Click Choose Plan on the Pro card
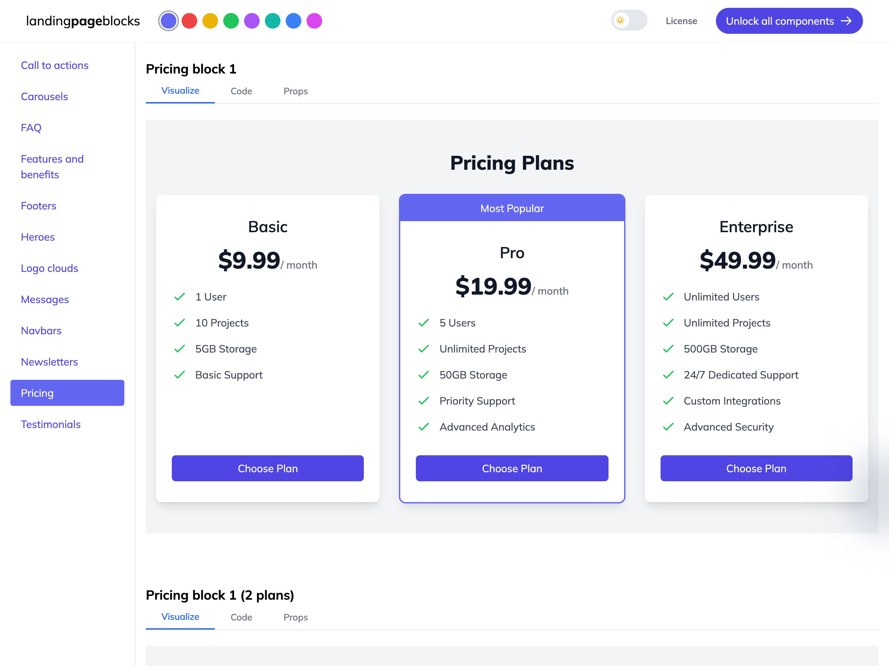The height and width of the screenshot is (666, 889). 512,468
